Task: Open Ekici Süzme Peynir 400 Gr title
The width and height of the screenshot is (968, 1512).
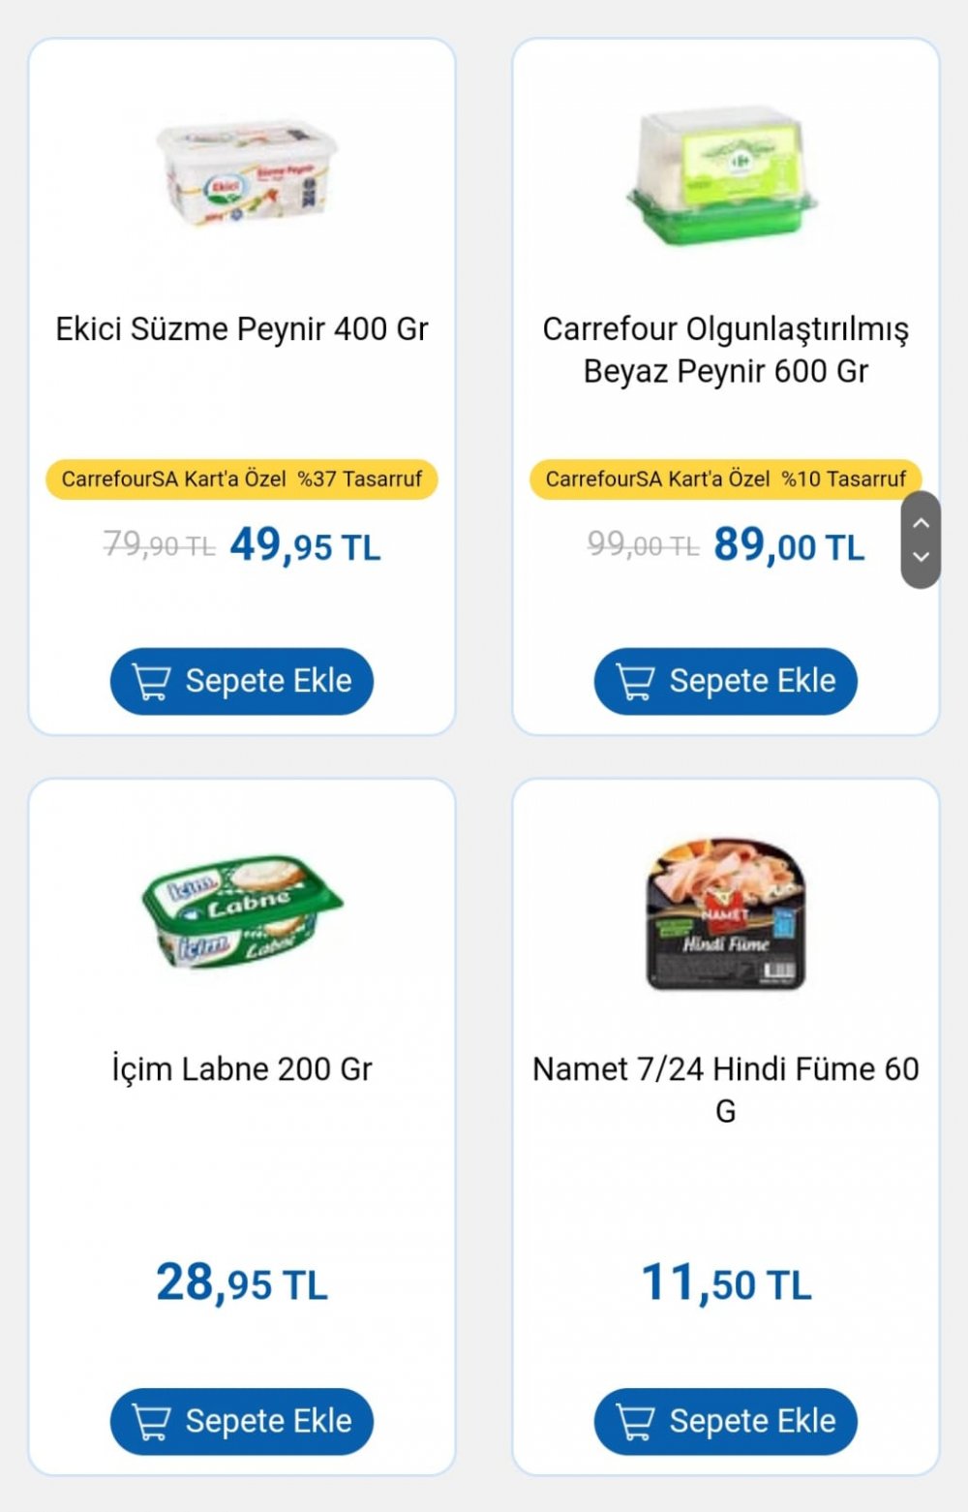Action: point(242,329)
